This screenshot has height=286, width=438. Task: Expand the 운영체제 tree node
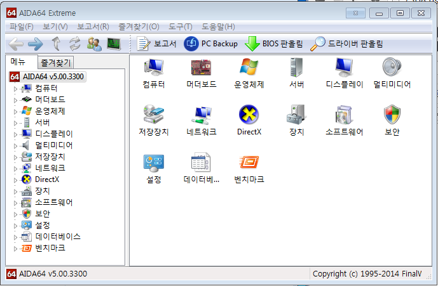15,112
